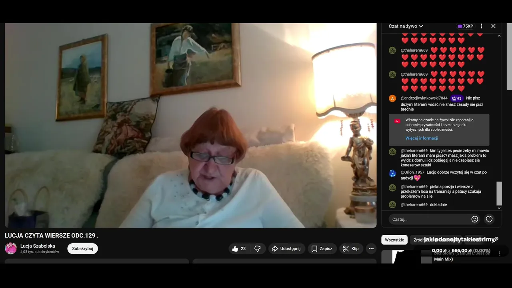Click the orange A avatar in chat

pos(392,98)
